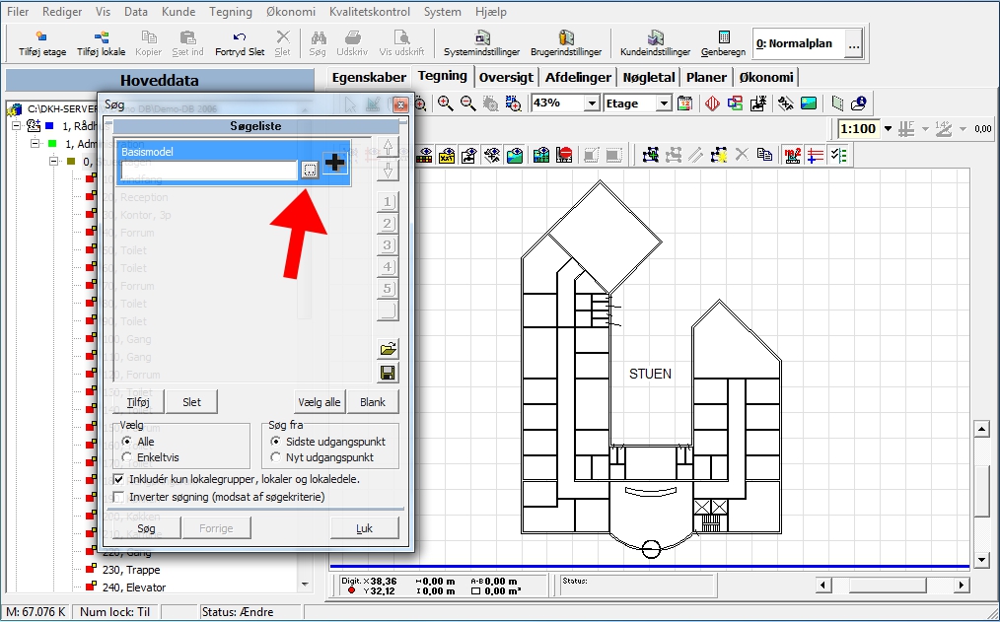Image resolution: width=1000 pixels, height=622 pixels.
Task: Click the Luk button
Action: [364, 528]
